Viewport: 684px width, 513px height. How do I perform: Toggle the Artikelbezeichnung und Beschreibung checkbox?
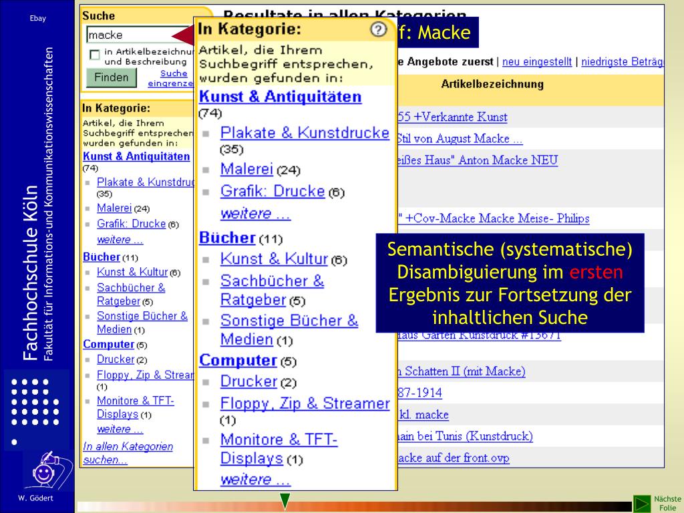[94, 55]
